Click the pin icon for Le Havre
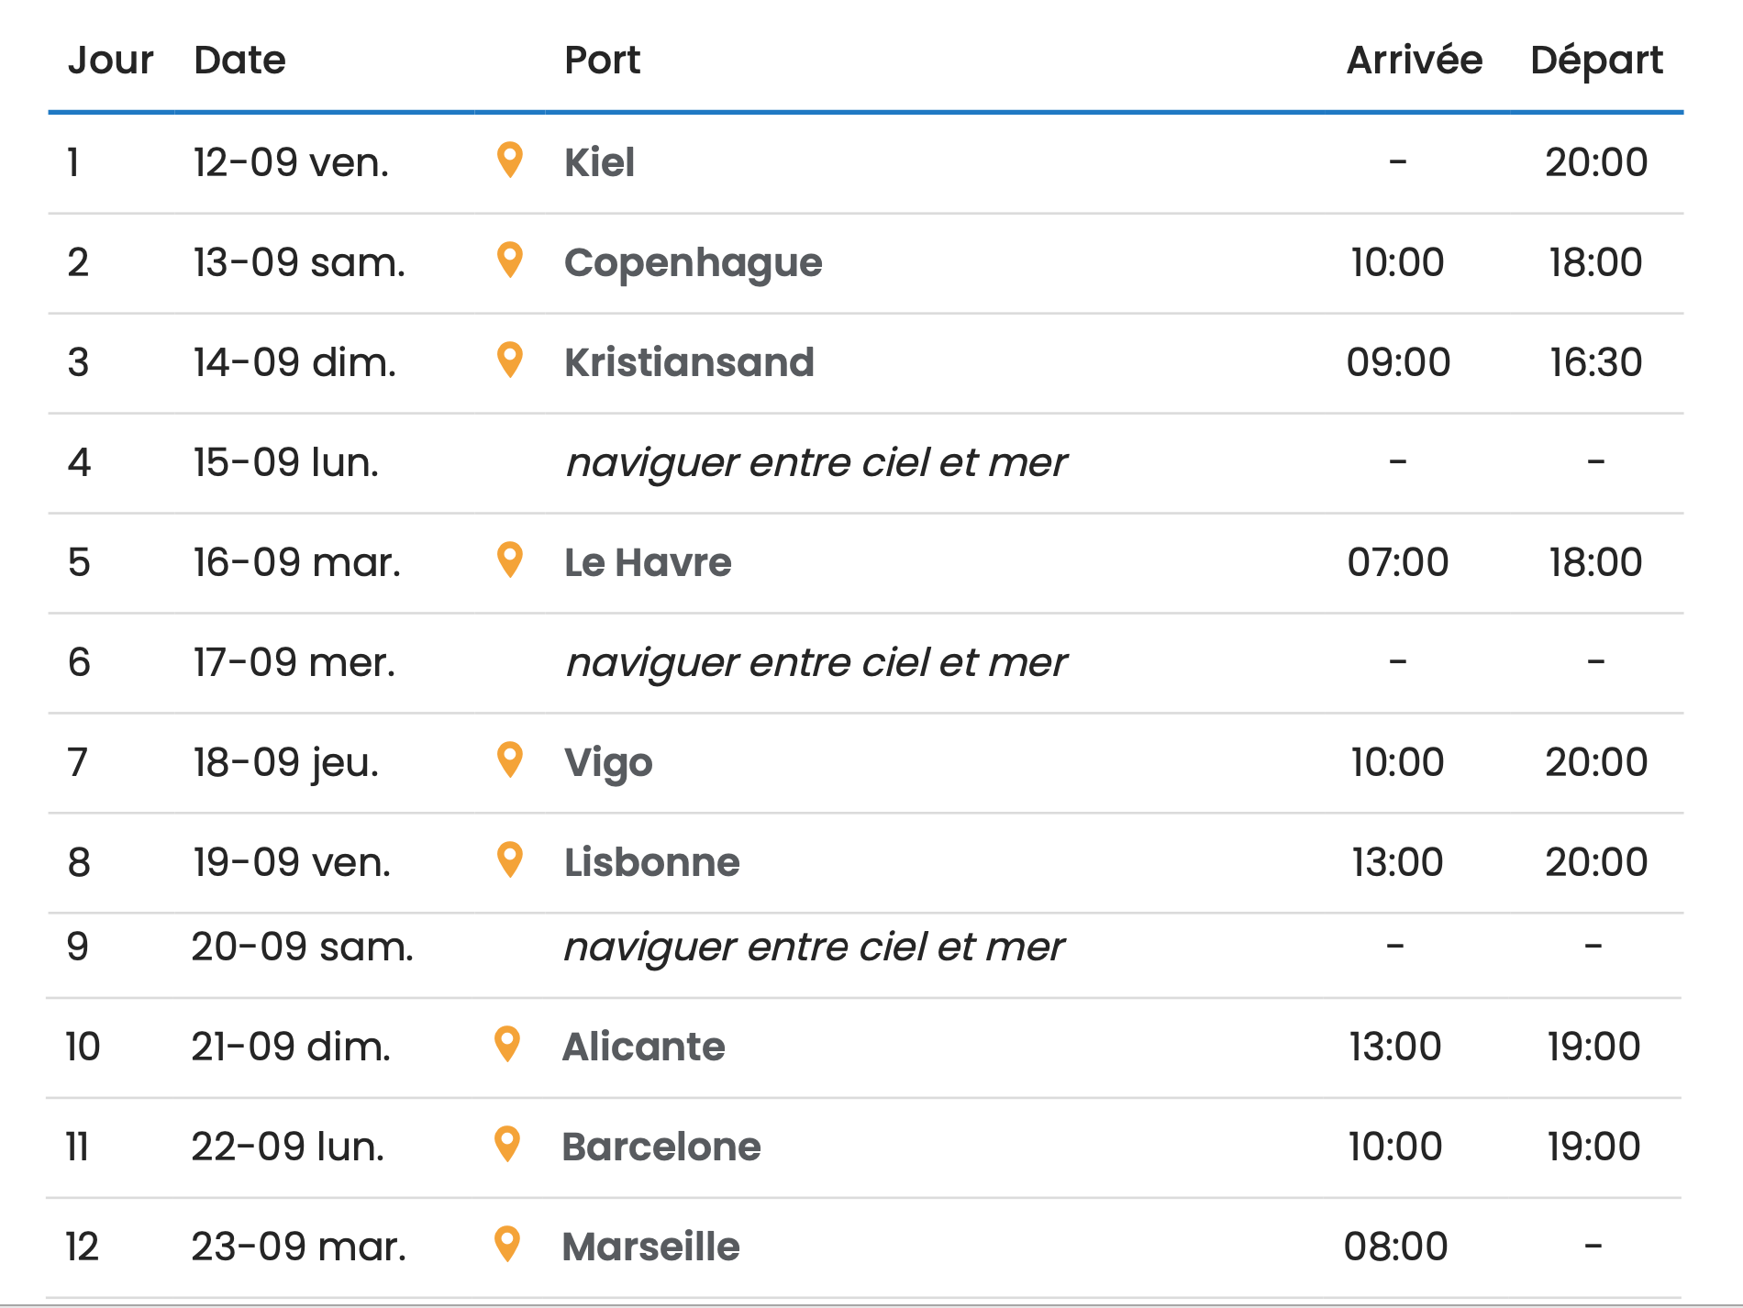Viewport: 1743px width, 1308px height. [x=509, y=560]
